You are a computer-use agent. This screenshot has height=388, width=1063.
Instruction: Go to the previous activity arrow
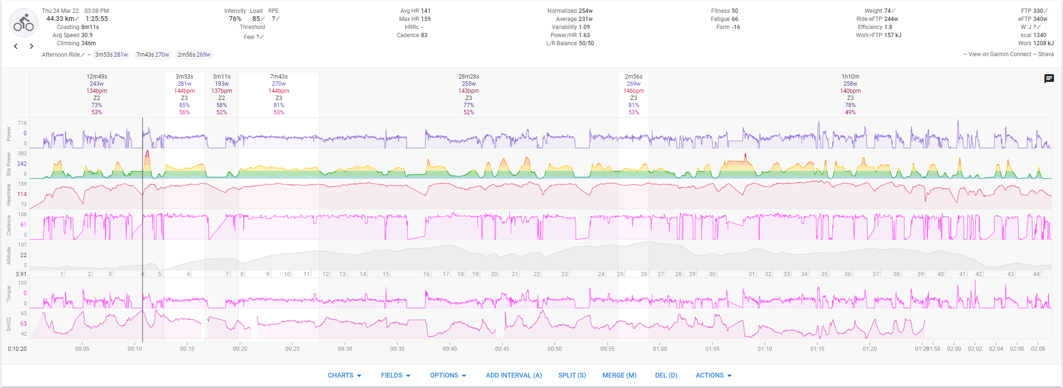16,46
